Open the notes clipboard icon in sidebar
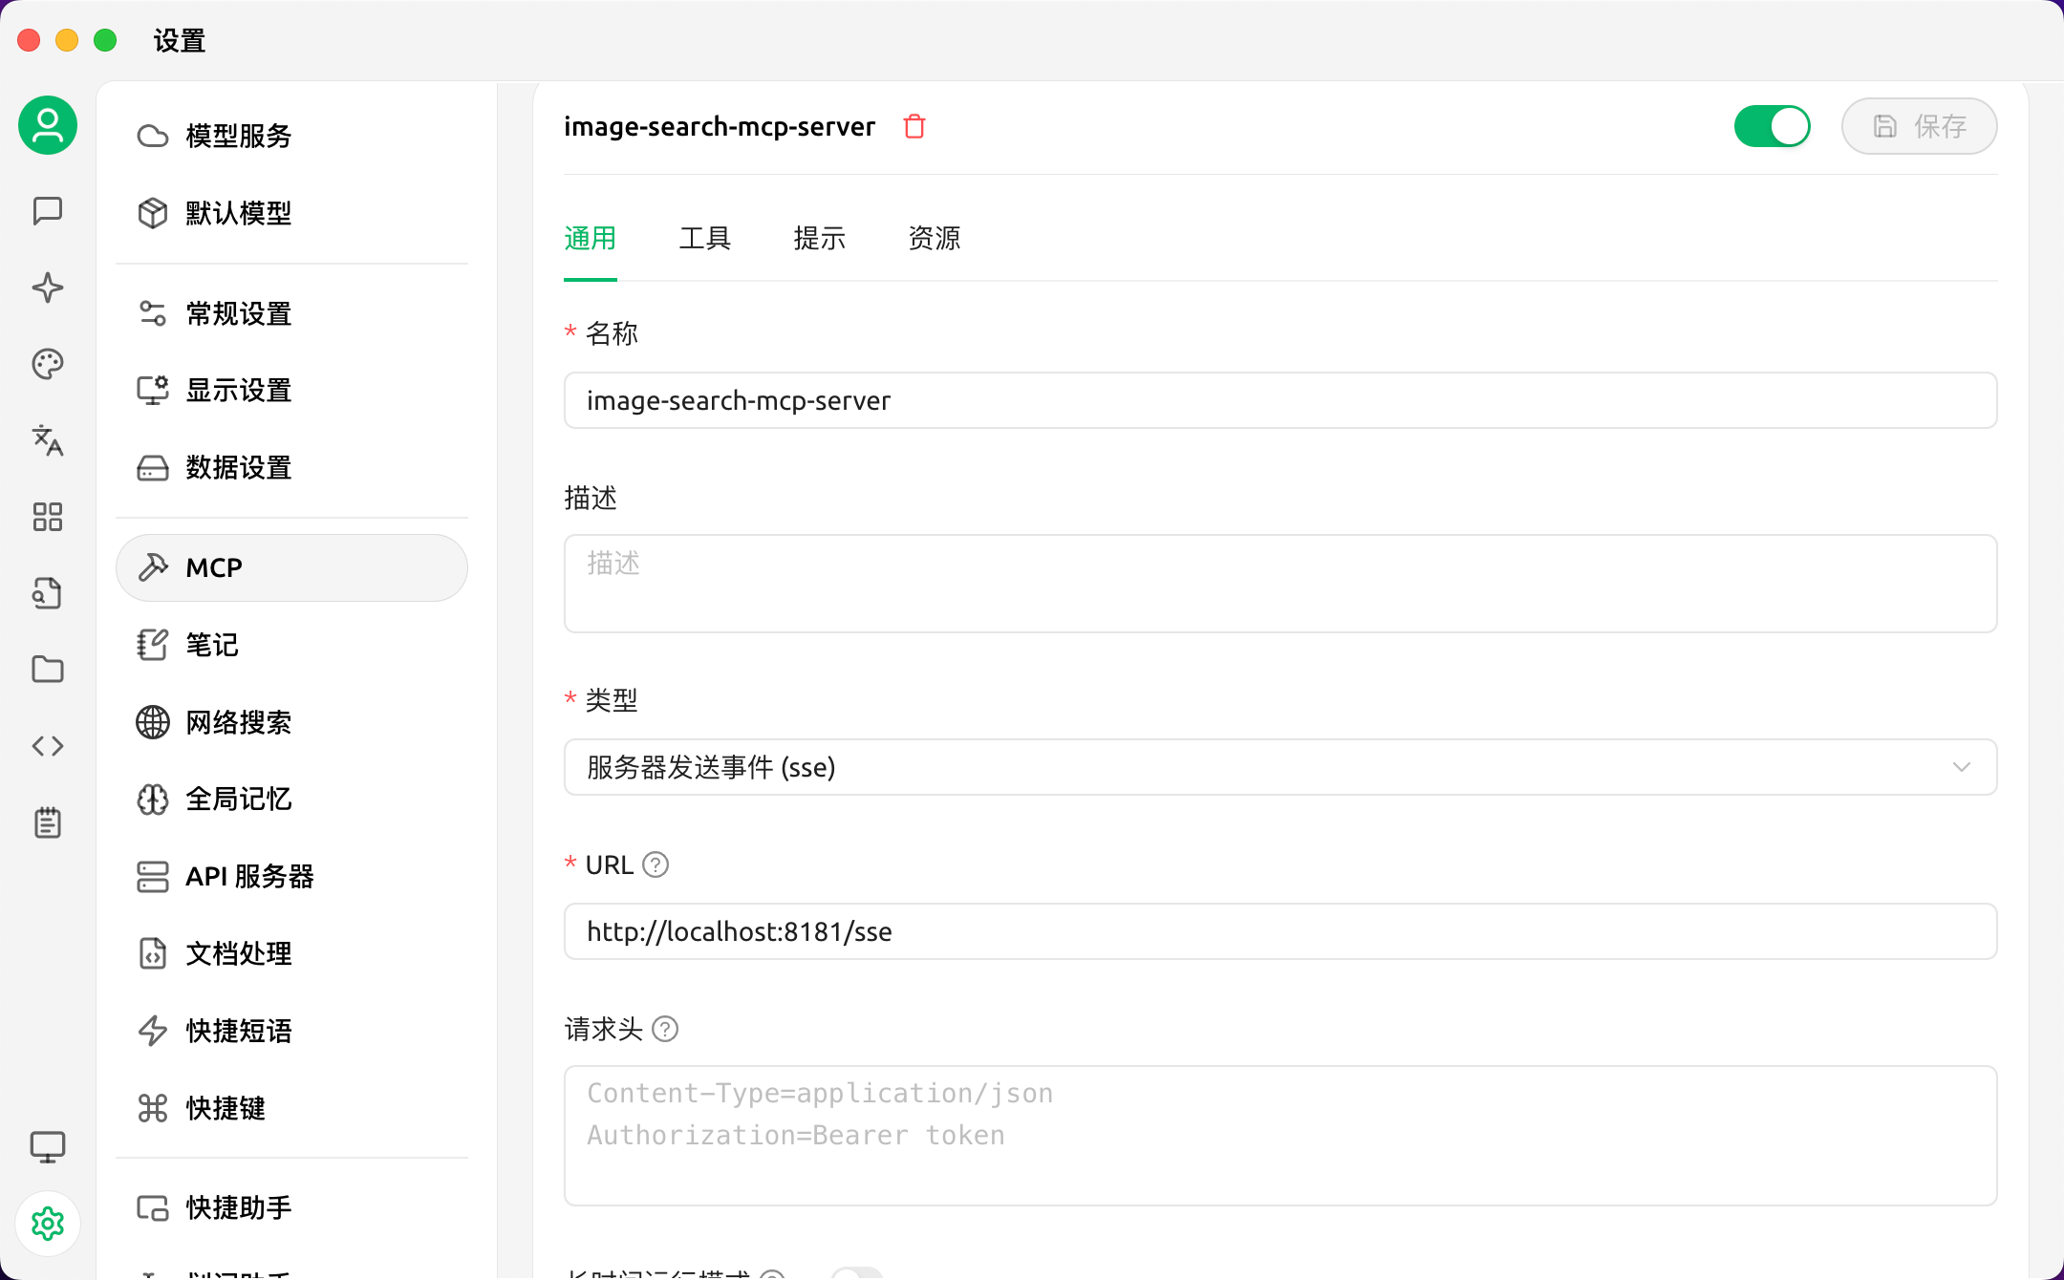The width and height of the screenshot is (2064, 1280). click(48, 822)
